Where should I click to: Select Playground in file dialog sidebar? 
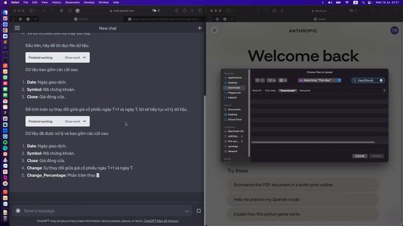coord(234,93)
